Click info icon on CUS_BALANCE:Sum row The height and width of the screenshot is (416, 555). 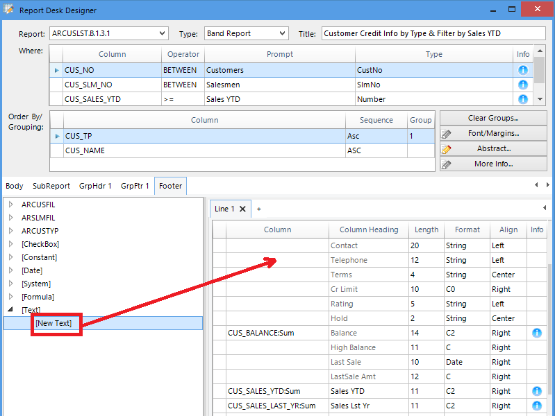[537, 333]
